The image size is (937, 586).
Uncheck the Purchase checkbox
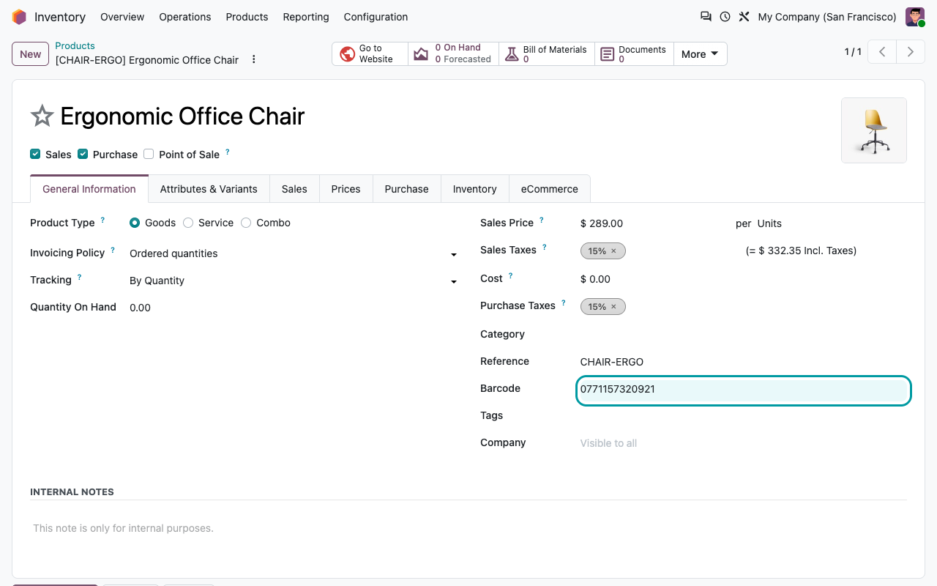tap(83, 154)
